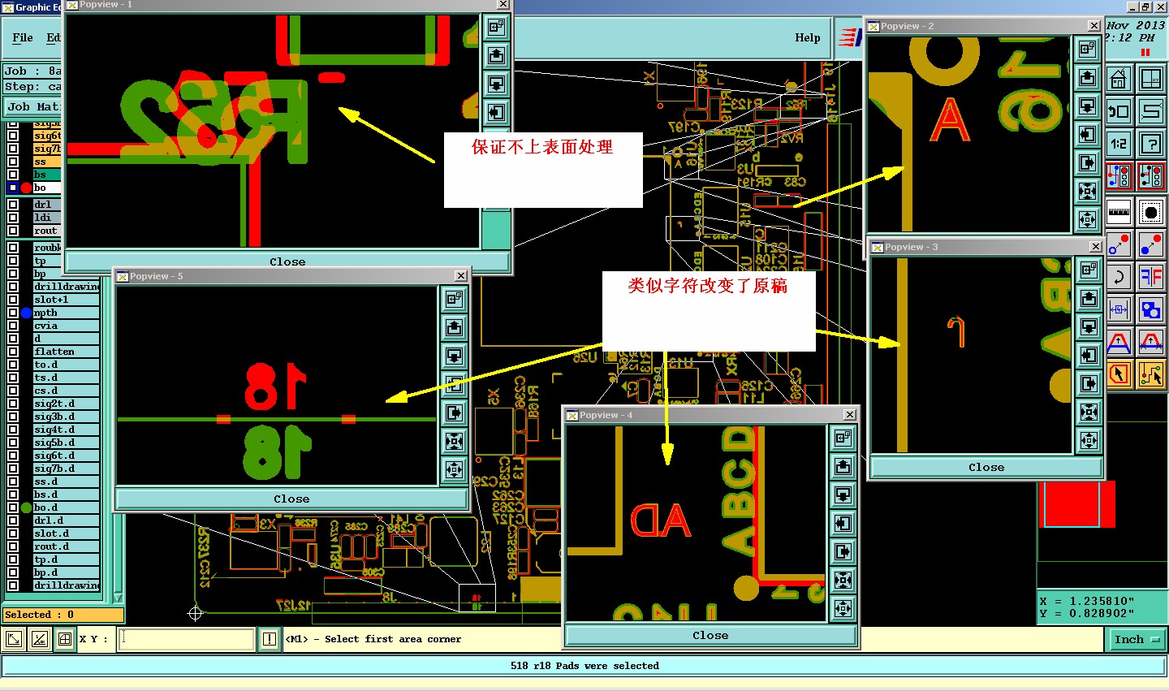Click the X = 1.235810" coordinate readout
This screenshot has width=1169, height=691.
[x=1087, y=602]
